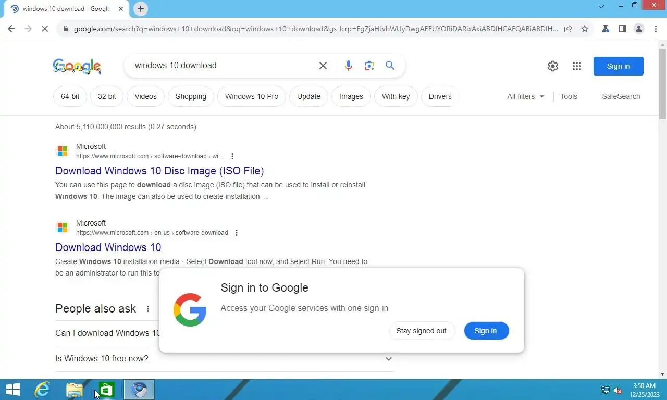Click the network tray icon
The image size is (667, 400).
pyautogui.click(x=606, y=390)
